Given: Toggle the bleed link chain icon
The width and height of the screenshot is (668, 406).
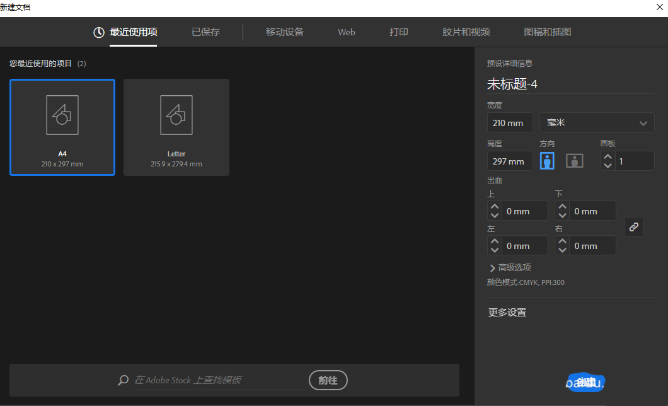Looking at the screenshot, I should 634,227.
